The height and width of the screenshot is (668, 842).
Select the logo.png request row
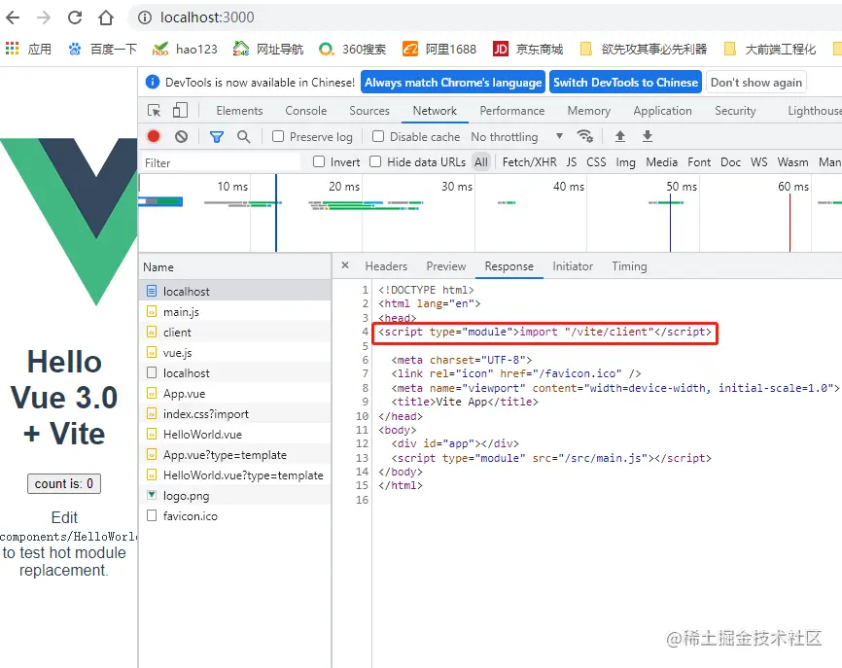click(x=235, y=496)
